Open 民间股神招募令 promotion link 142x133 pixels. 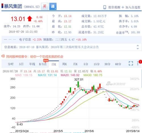pyautogui.click(x=35, y=57)
